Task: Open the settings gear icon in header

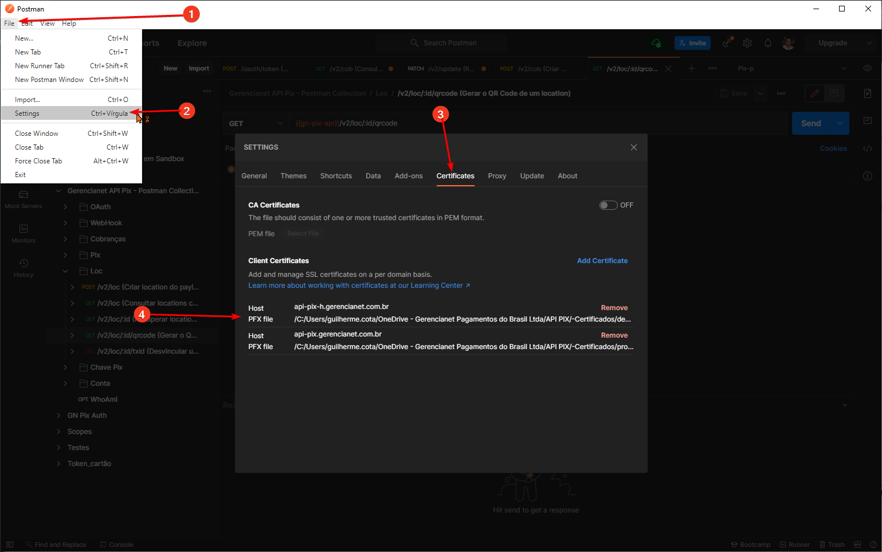Action: coord(747,43)
